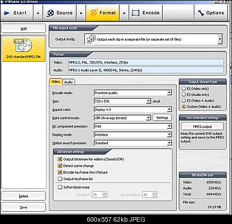Click the Video bitrate value 6500 Kb/s
Image resolution: width=232 pixels, height=224 pixels.
click(214, 182)
